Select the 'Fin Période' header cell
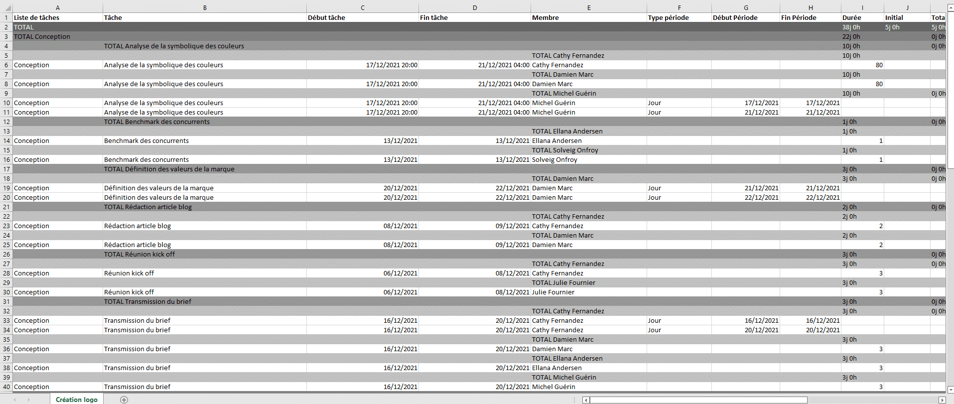954x404 pixels. pyautogui.click(x=811, y=17)
